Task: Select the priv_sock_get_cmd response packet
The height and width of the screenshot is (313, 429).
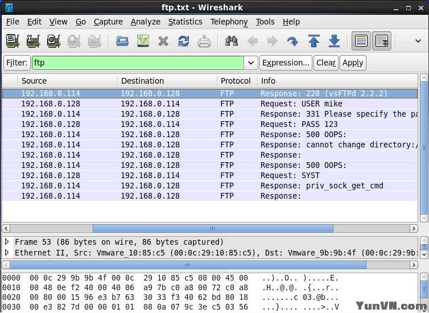Action: (210, 186)
